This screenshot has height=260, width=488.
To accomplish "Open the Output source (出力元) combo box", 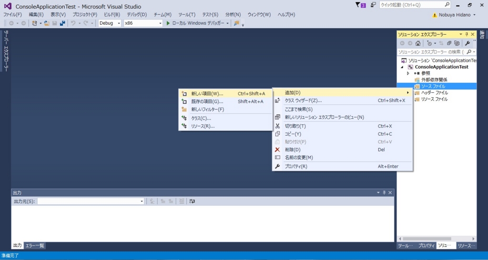I will coord(91,201).
